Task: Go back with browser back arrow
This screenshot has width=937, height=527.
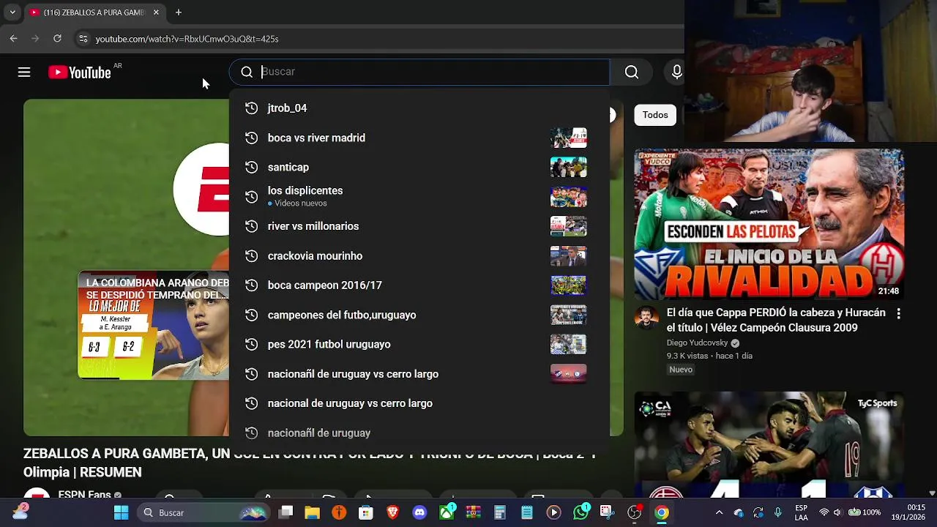Action: click(x=13, y=38)
